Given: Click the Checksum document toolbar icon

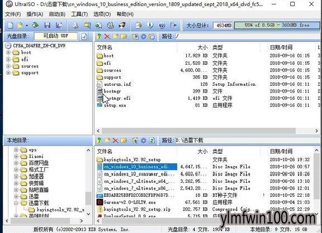Looking at the screenshot, I should (139, 26).
